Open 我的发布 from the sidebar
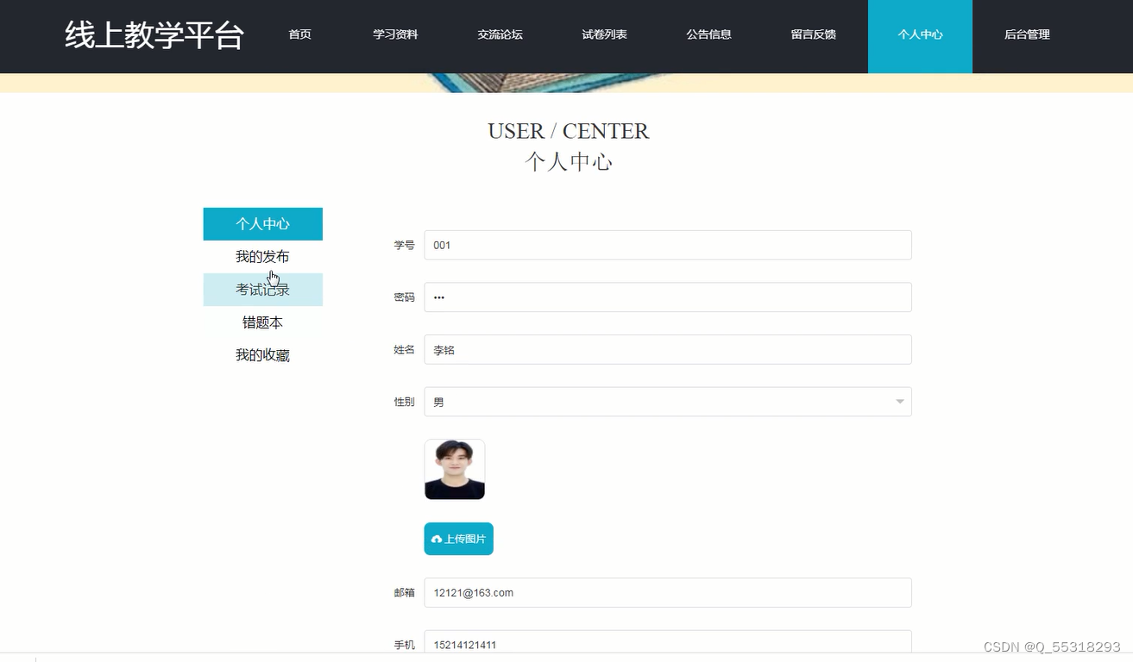The width and height of the screenshot is (1133, 662). pyautogui.click(x=262, y=256)
